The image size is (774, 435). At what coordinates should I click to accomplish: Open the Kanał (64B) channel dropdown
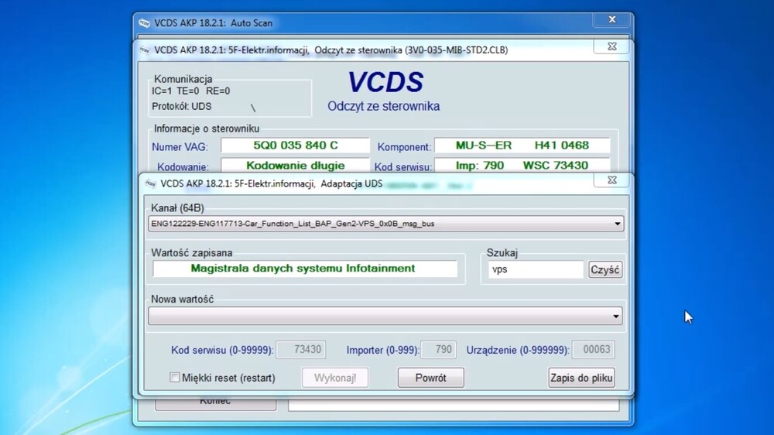pos(616,224)
